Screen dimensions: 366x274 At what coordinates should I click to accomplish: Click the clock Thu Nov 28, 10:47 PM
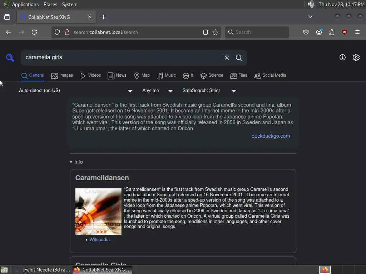click(342, 4)
